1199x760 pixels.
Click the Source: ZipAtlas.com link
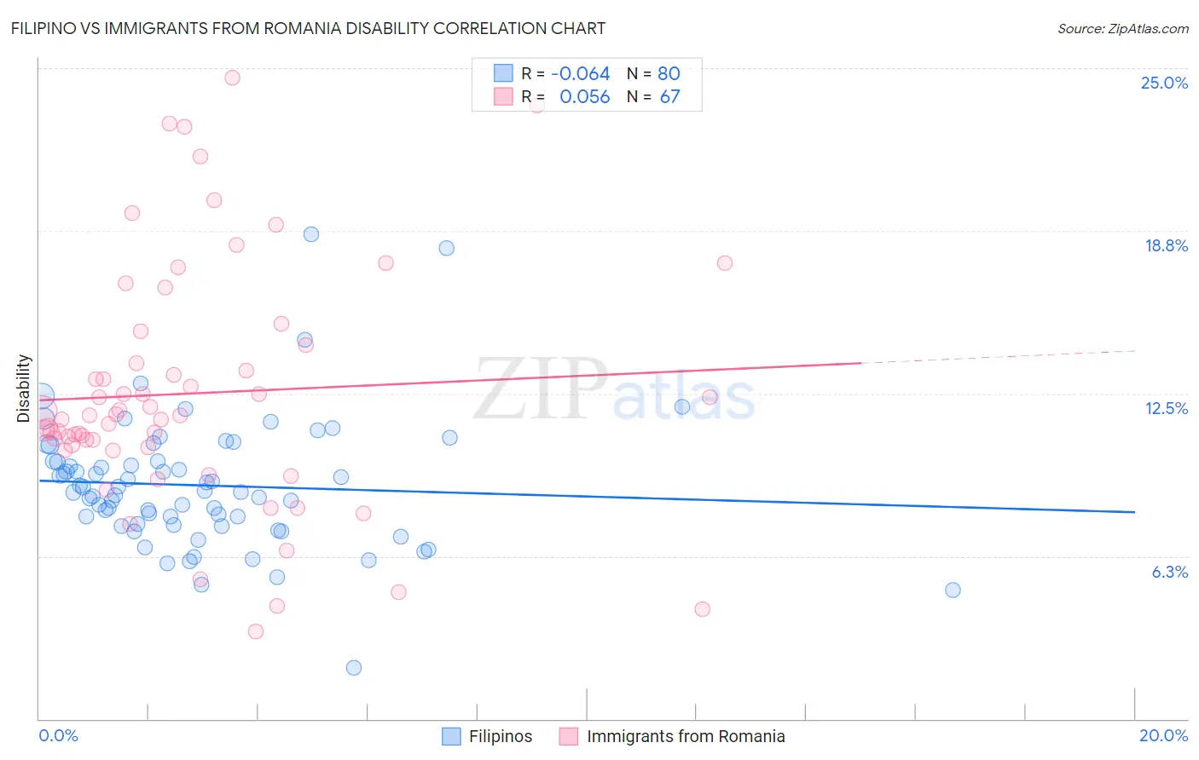[x=1123, y=29]
